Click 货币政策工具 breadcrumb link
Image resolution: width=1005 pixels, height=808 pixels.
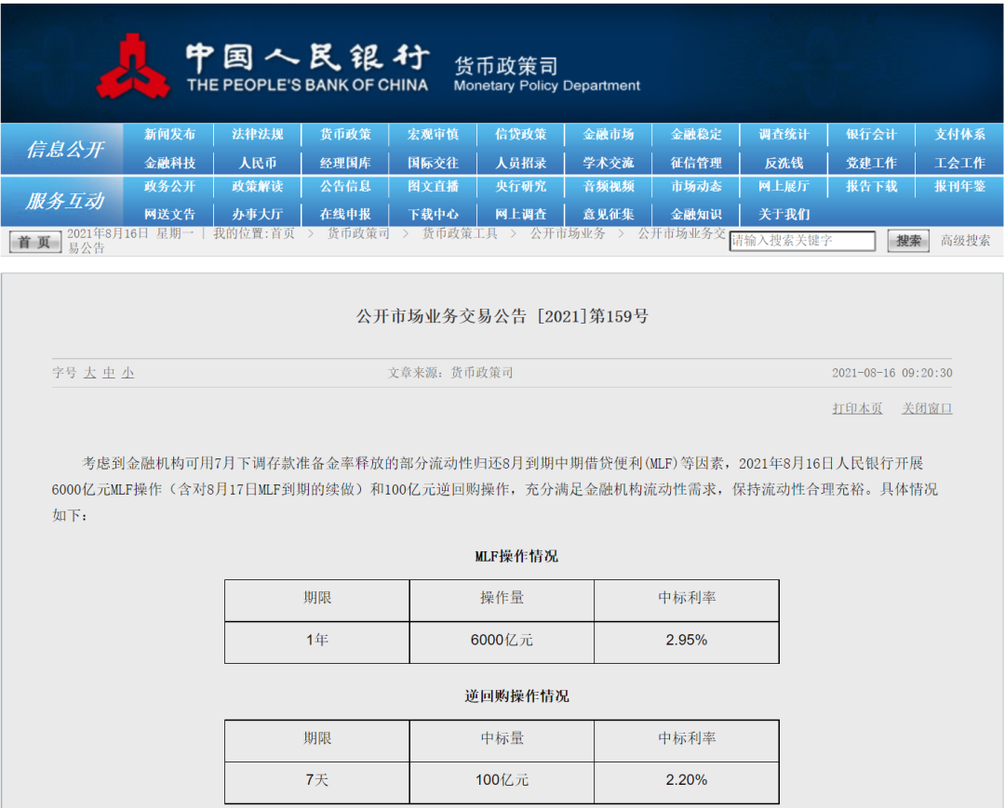tap(460, 233)
